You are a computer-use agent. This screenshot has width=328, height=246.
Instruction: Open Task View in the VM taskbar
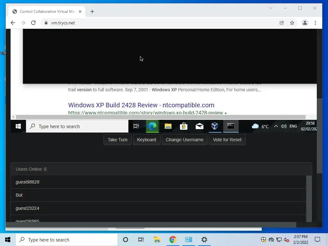click(x=136, y=126)
